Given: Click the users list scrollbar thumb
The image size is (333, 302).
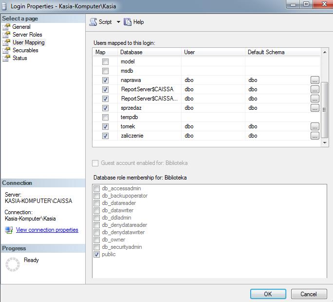Looking at the screenshot, I should point(325,110).
